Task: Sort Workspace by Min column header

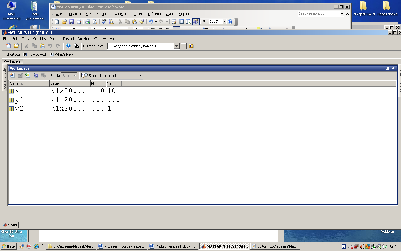Action: (98, 83)
